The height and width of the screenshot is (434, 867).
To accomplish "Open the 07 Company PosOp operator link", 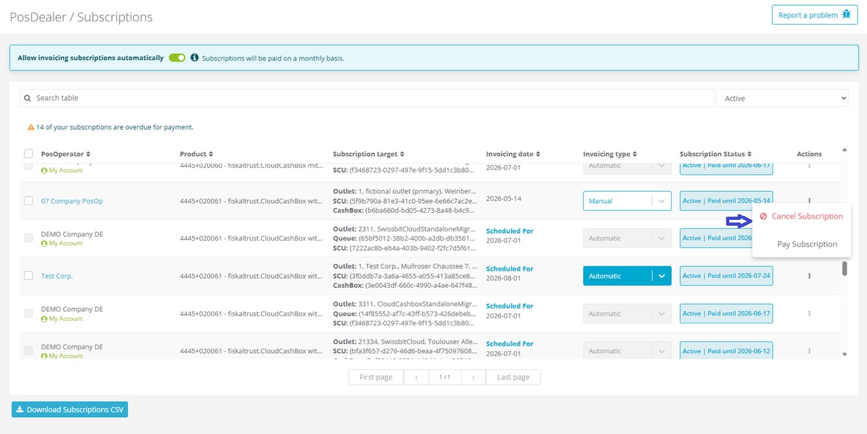I will point(71,201).
